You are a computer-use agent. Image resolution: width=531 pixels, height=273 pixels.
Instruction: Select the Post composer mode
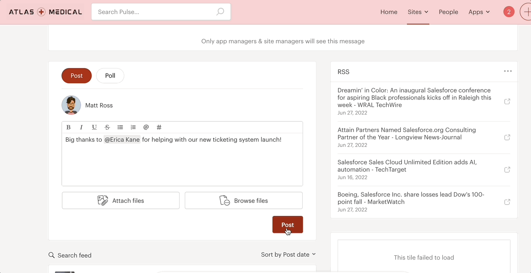[x=76, y=75]
